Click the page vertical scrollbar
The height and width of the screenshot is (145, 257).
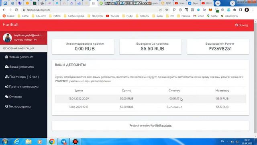255,78
